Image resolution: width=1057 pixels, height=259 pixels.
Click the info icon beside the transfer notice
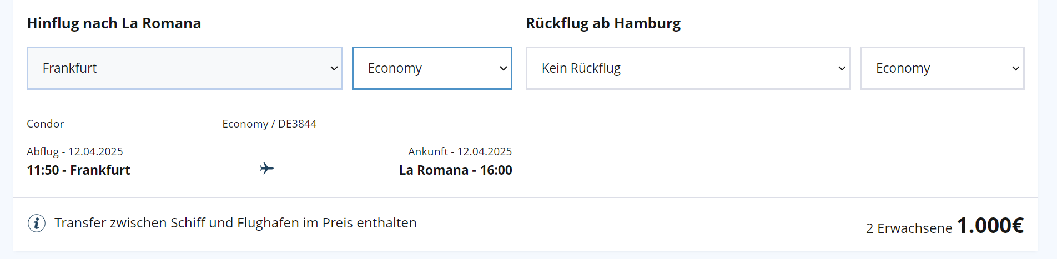click(x=37, y=223)
